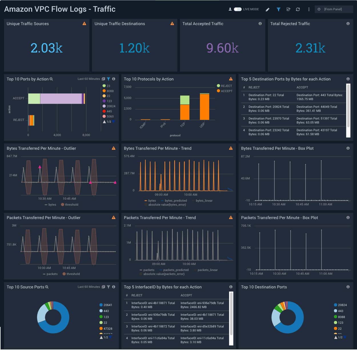357x350 pixels.
Task: Open the three-dot overflow menu icon
Action: (x=309, y=9)
